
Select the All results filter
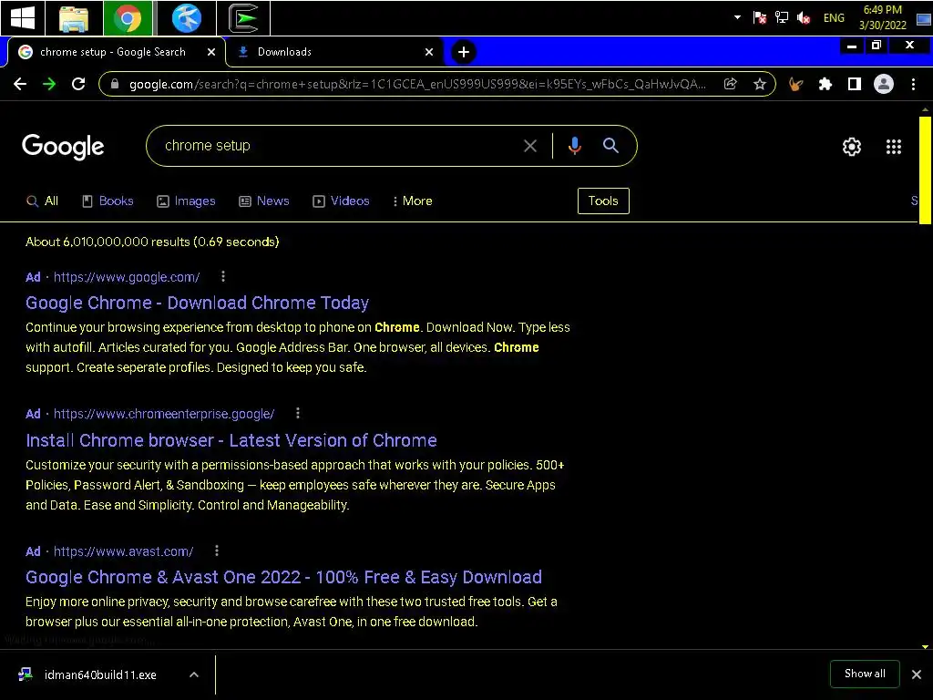(x=42, y=201)
